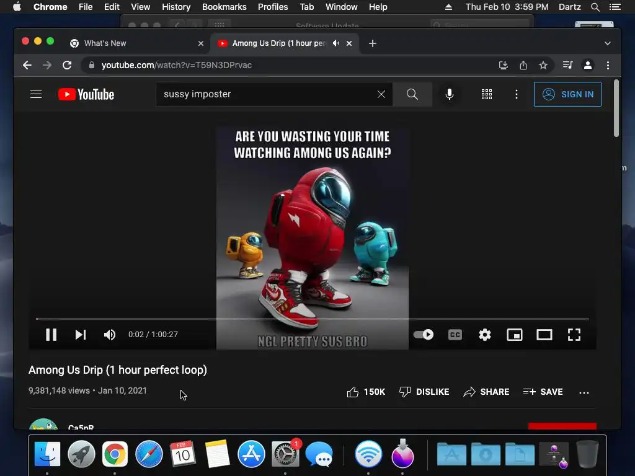Clear the search query X

pyautogui.click(x=381, y=94)
